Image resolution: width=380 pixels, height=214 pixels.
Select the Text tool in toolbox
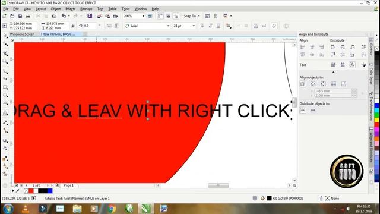[x=5, y=112]
